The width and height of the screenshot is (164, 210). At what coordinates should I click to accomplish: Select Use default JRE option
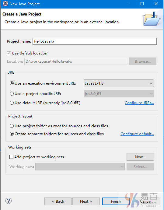pyautogui.click(x=12, y=103)
